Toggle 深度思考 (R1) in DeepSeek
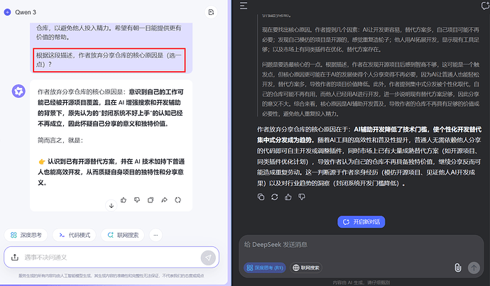The height and width of the screenshot is (286, 490). (x=265, y=268)
